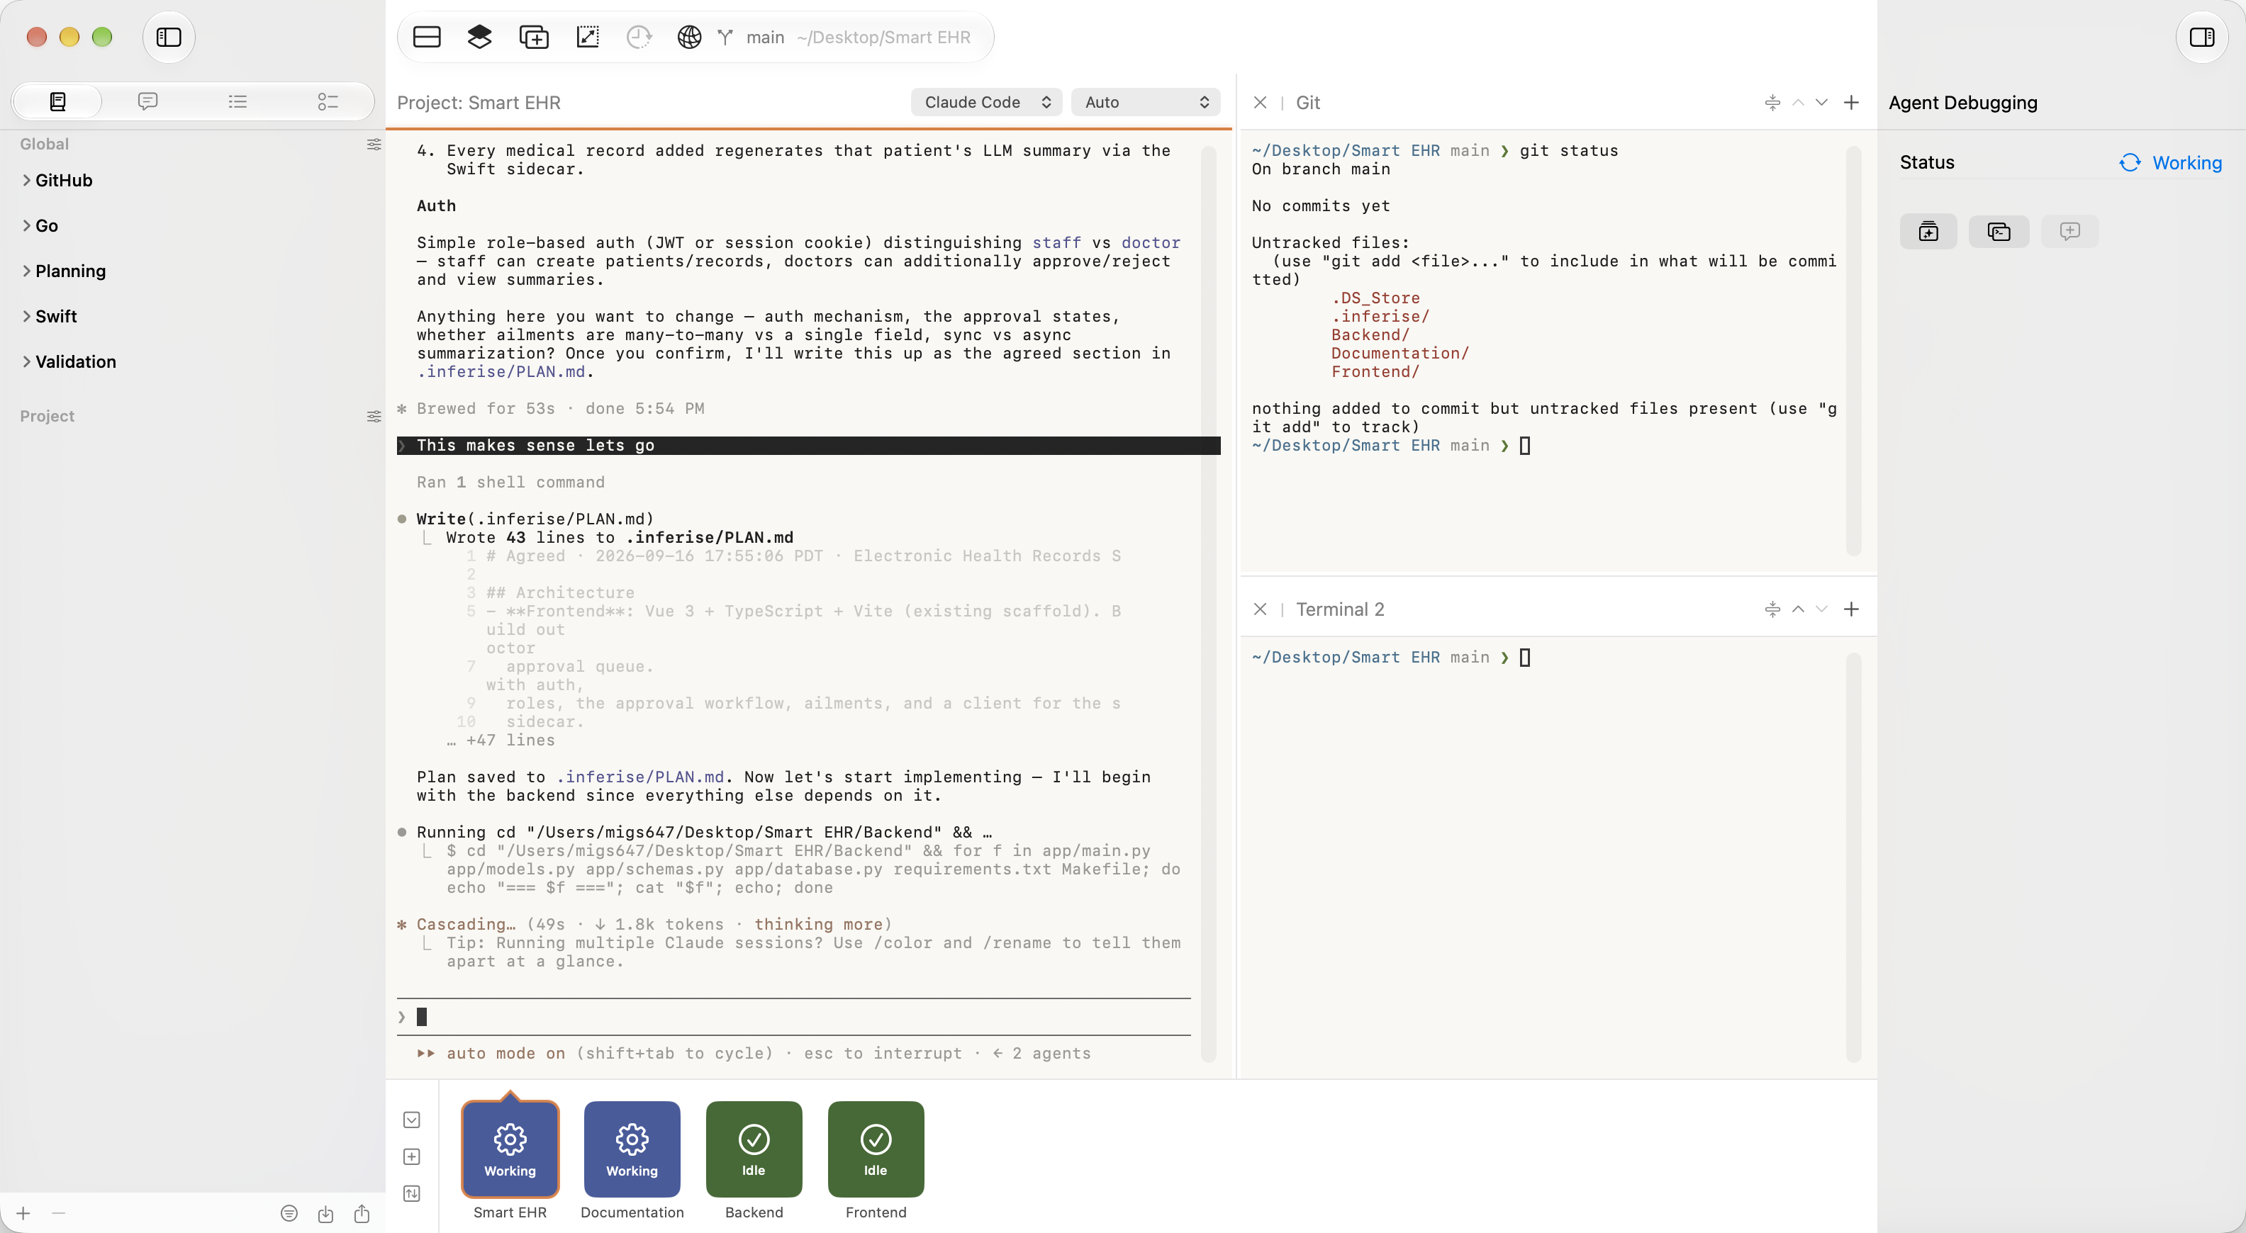Click the Claude prompt input field
This screenshot has width=2246, height=1233.
point(793,1017)
